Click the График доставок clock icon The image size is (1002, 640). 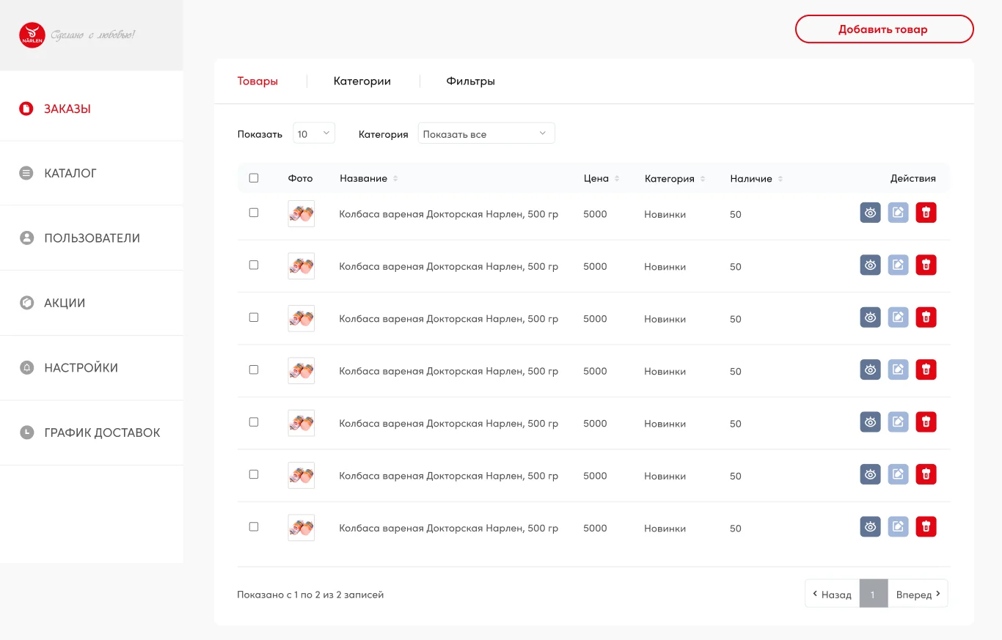(x=26, y=433)
